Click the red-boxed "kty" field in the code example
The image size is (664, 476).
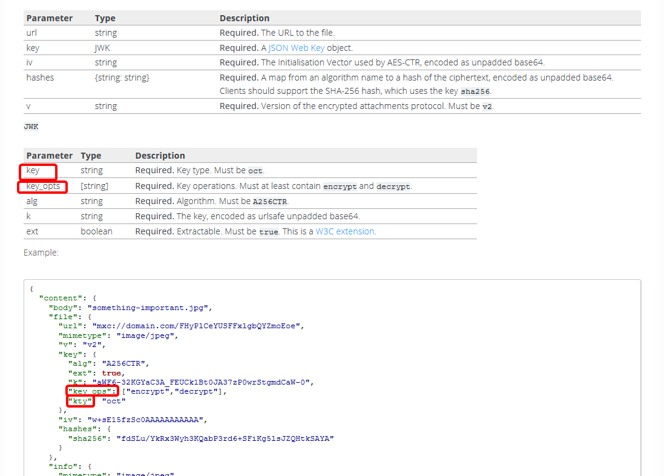tap(79, 400)
